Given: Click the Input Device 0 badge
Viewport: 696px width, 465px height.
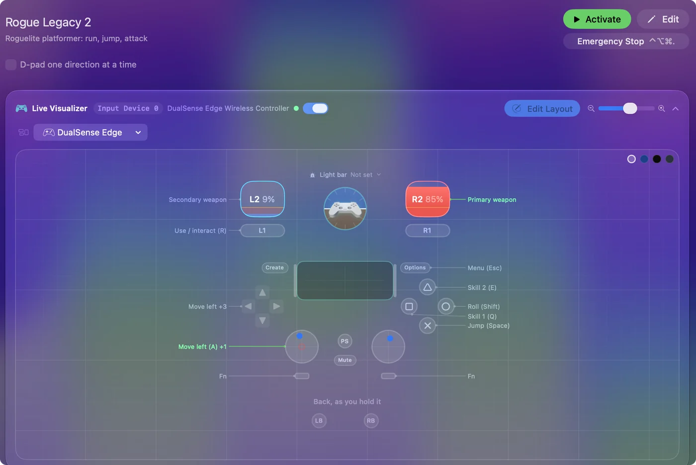Looking at the screenshot, I should tap(128, 108).
